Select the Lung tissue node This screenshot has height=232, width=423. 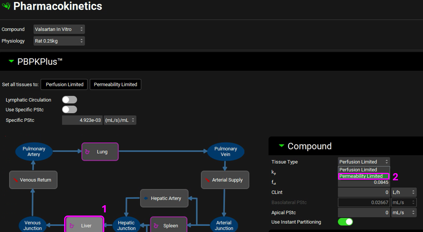pyautogui.click(x=100, y=152)
